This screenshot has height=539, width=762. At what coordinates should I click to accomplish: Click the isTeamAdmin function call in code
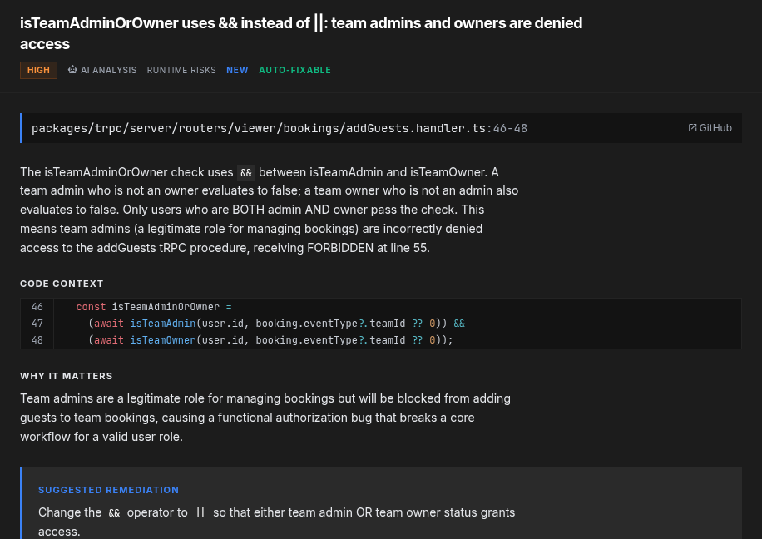click(x=163, y=324)
